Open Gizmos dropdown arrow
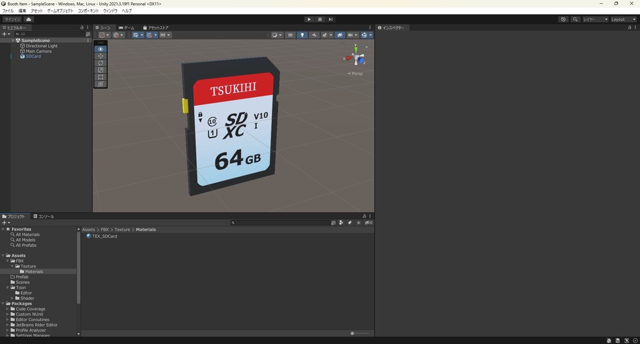Viewport: 640px width, 344px height. pos(371,35)
